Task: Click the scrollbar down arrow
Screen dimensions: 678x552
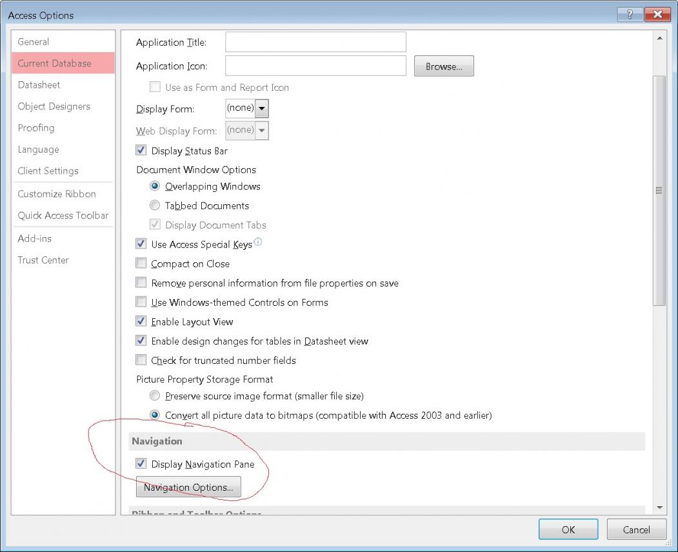Action: (659, 508)
